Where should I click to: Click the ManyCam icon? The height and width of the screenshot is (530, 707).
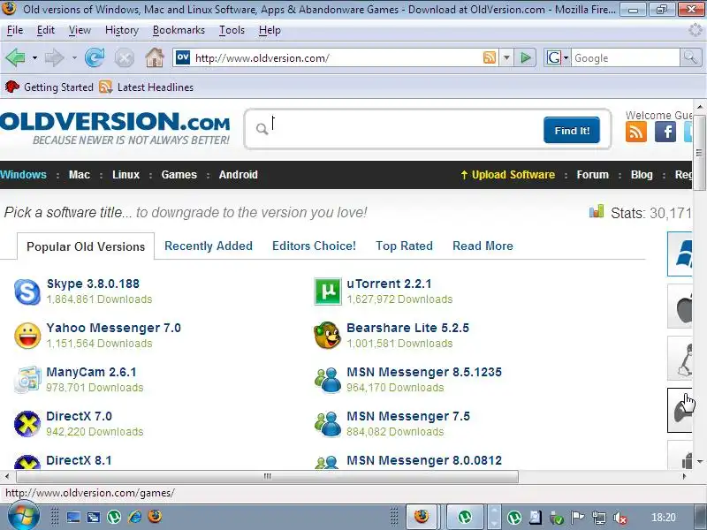click(27, 380)
